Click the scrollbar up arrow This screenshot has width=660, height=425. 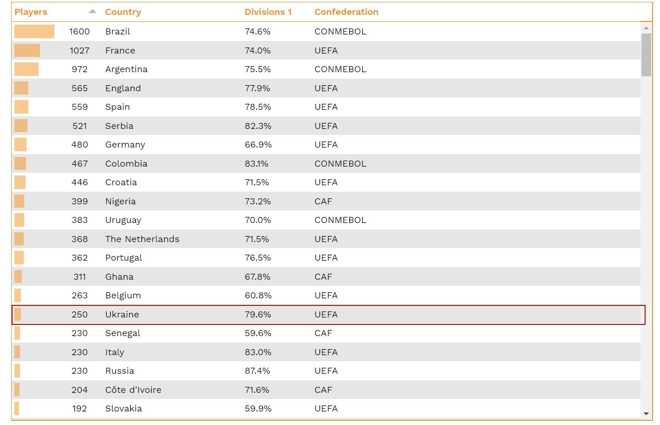(646, 28)
